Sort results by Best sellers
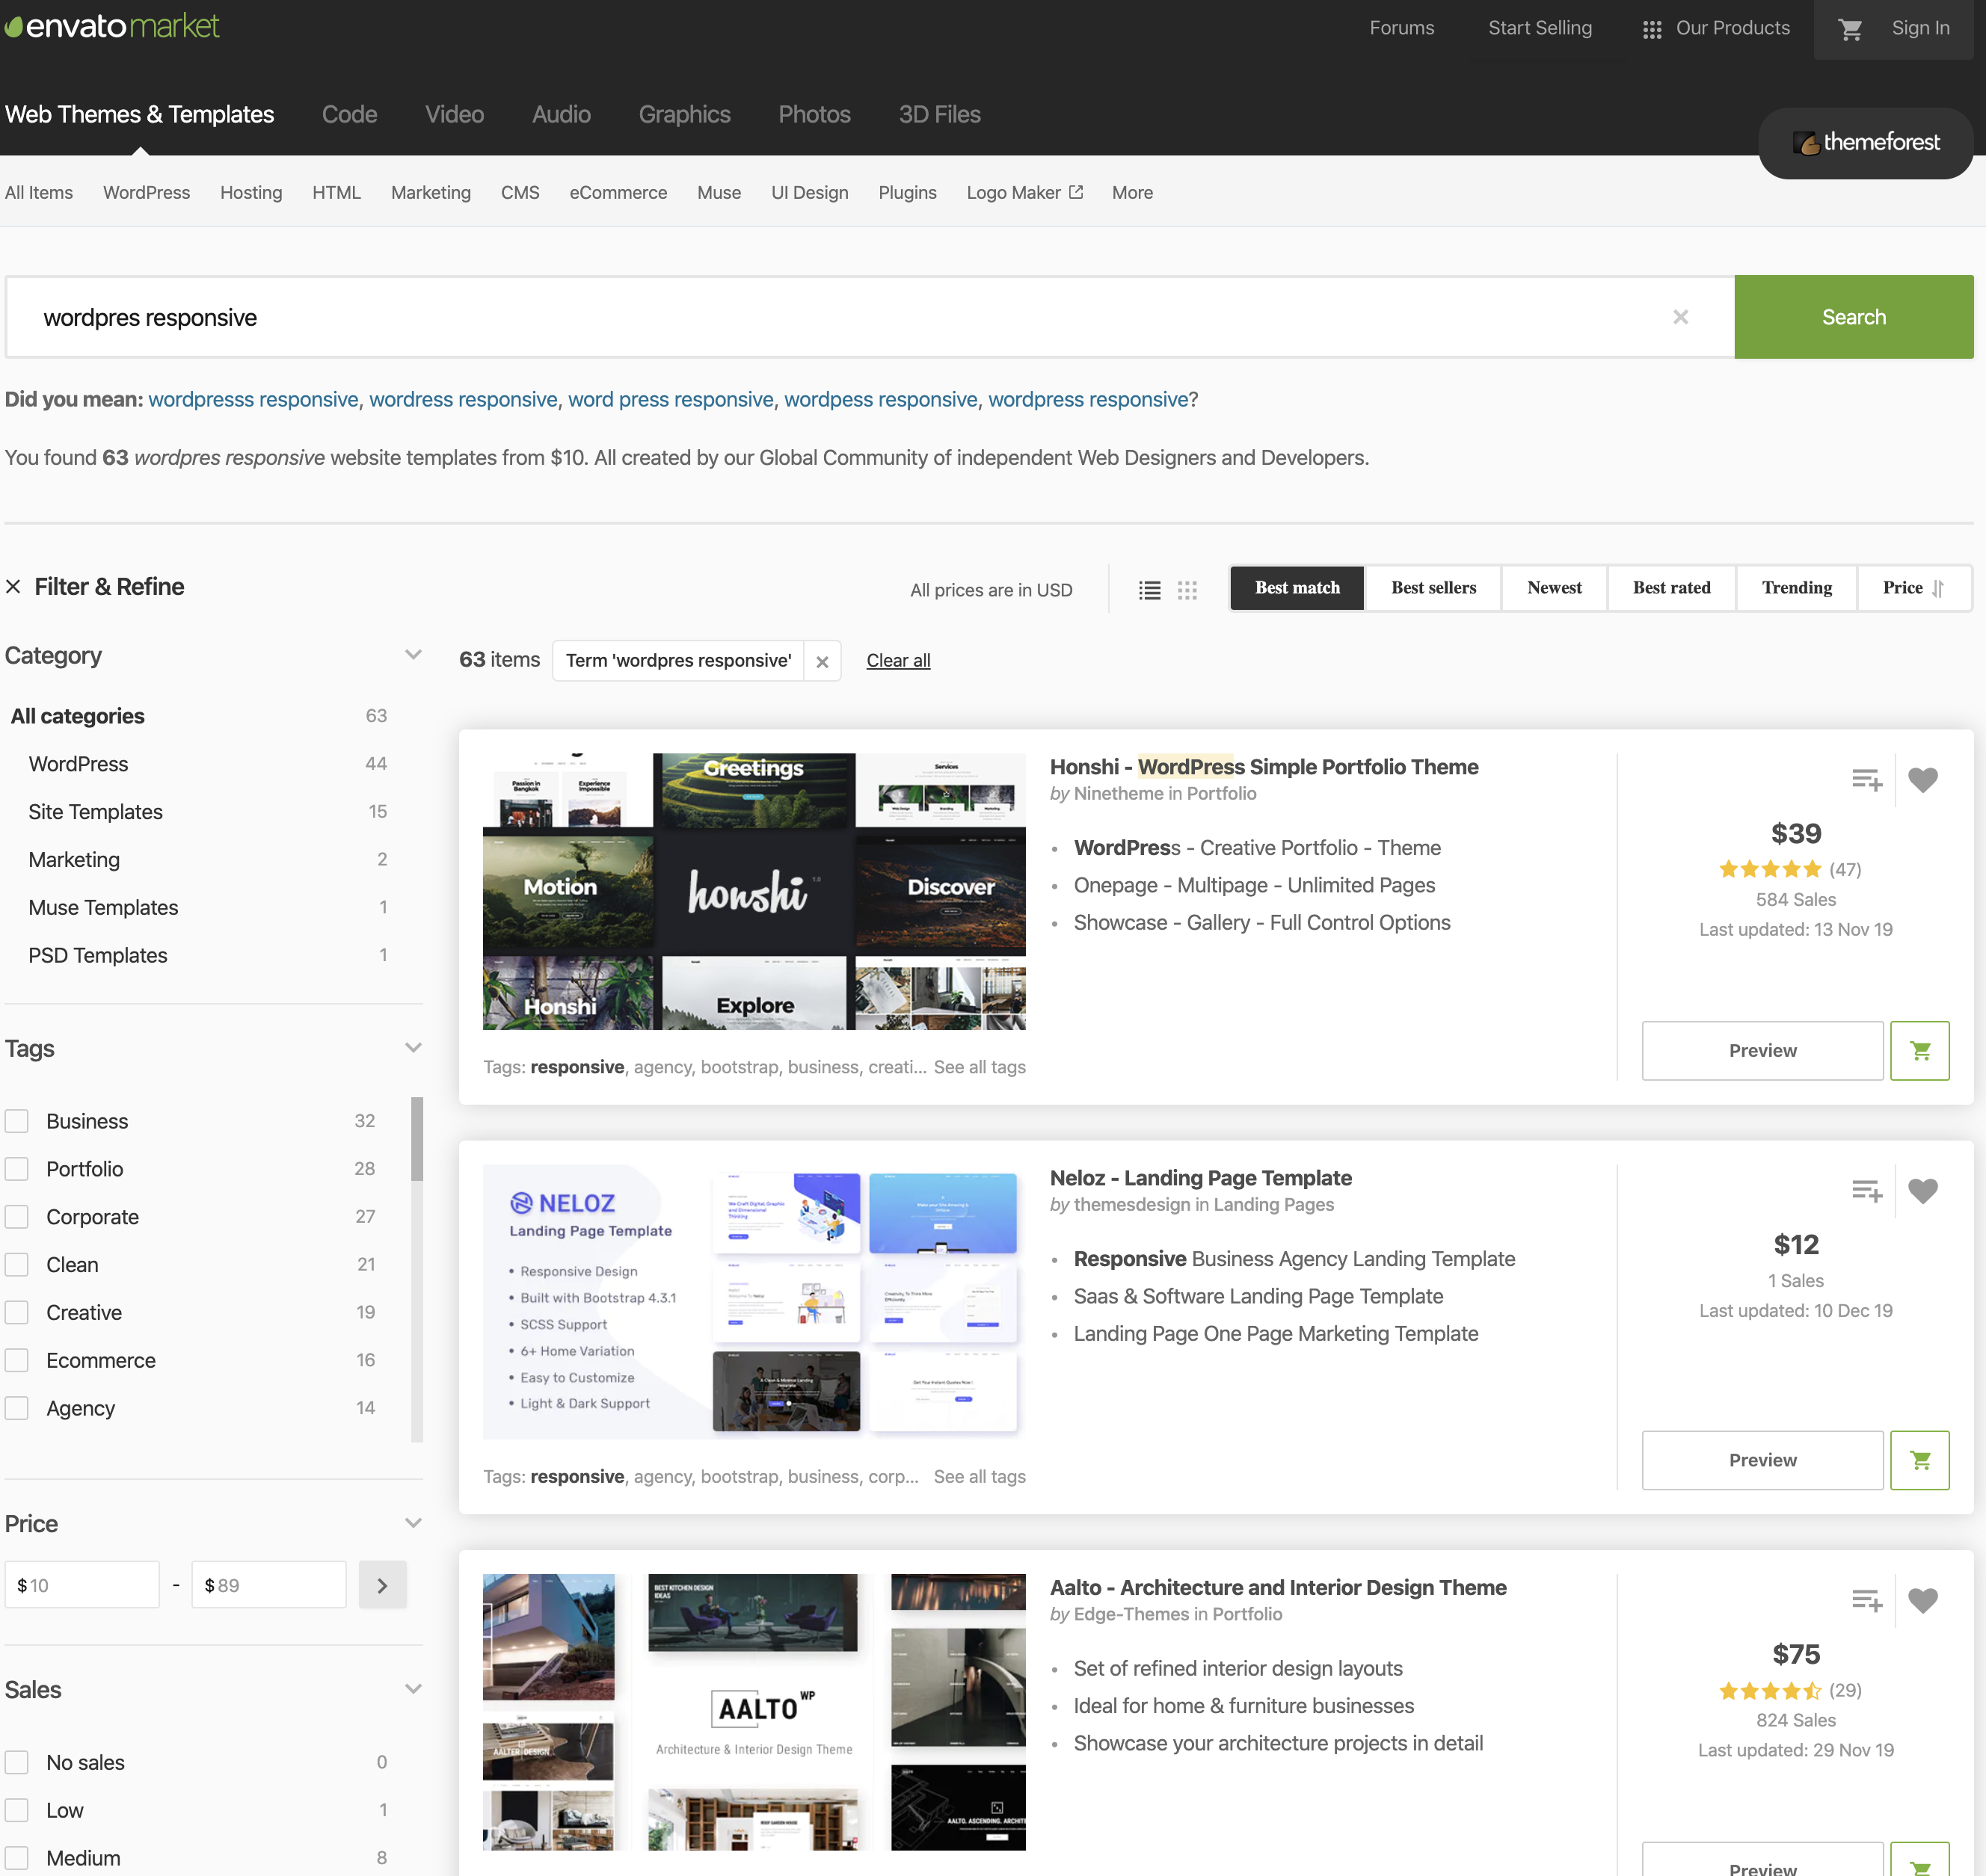1986x1876 pixels. pos(1433,588)
